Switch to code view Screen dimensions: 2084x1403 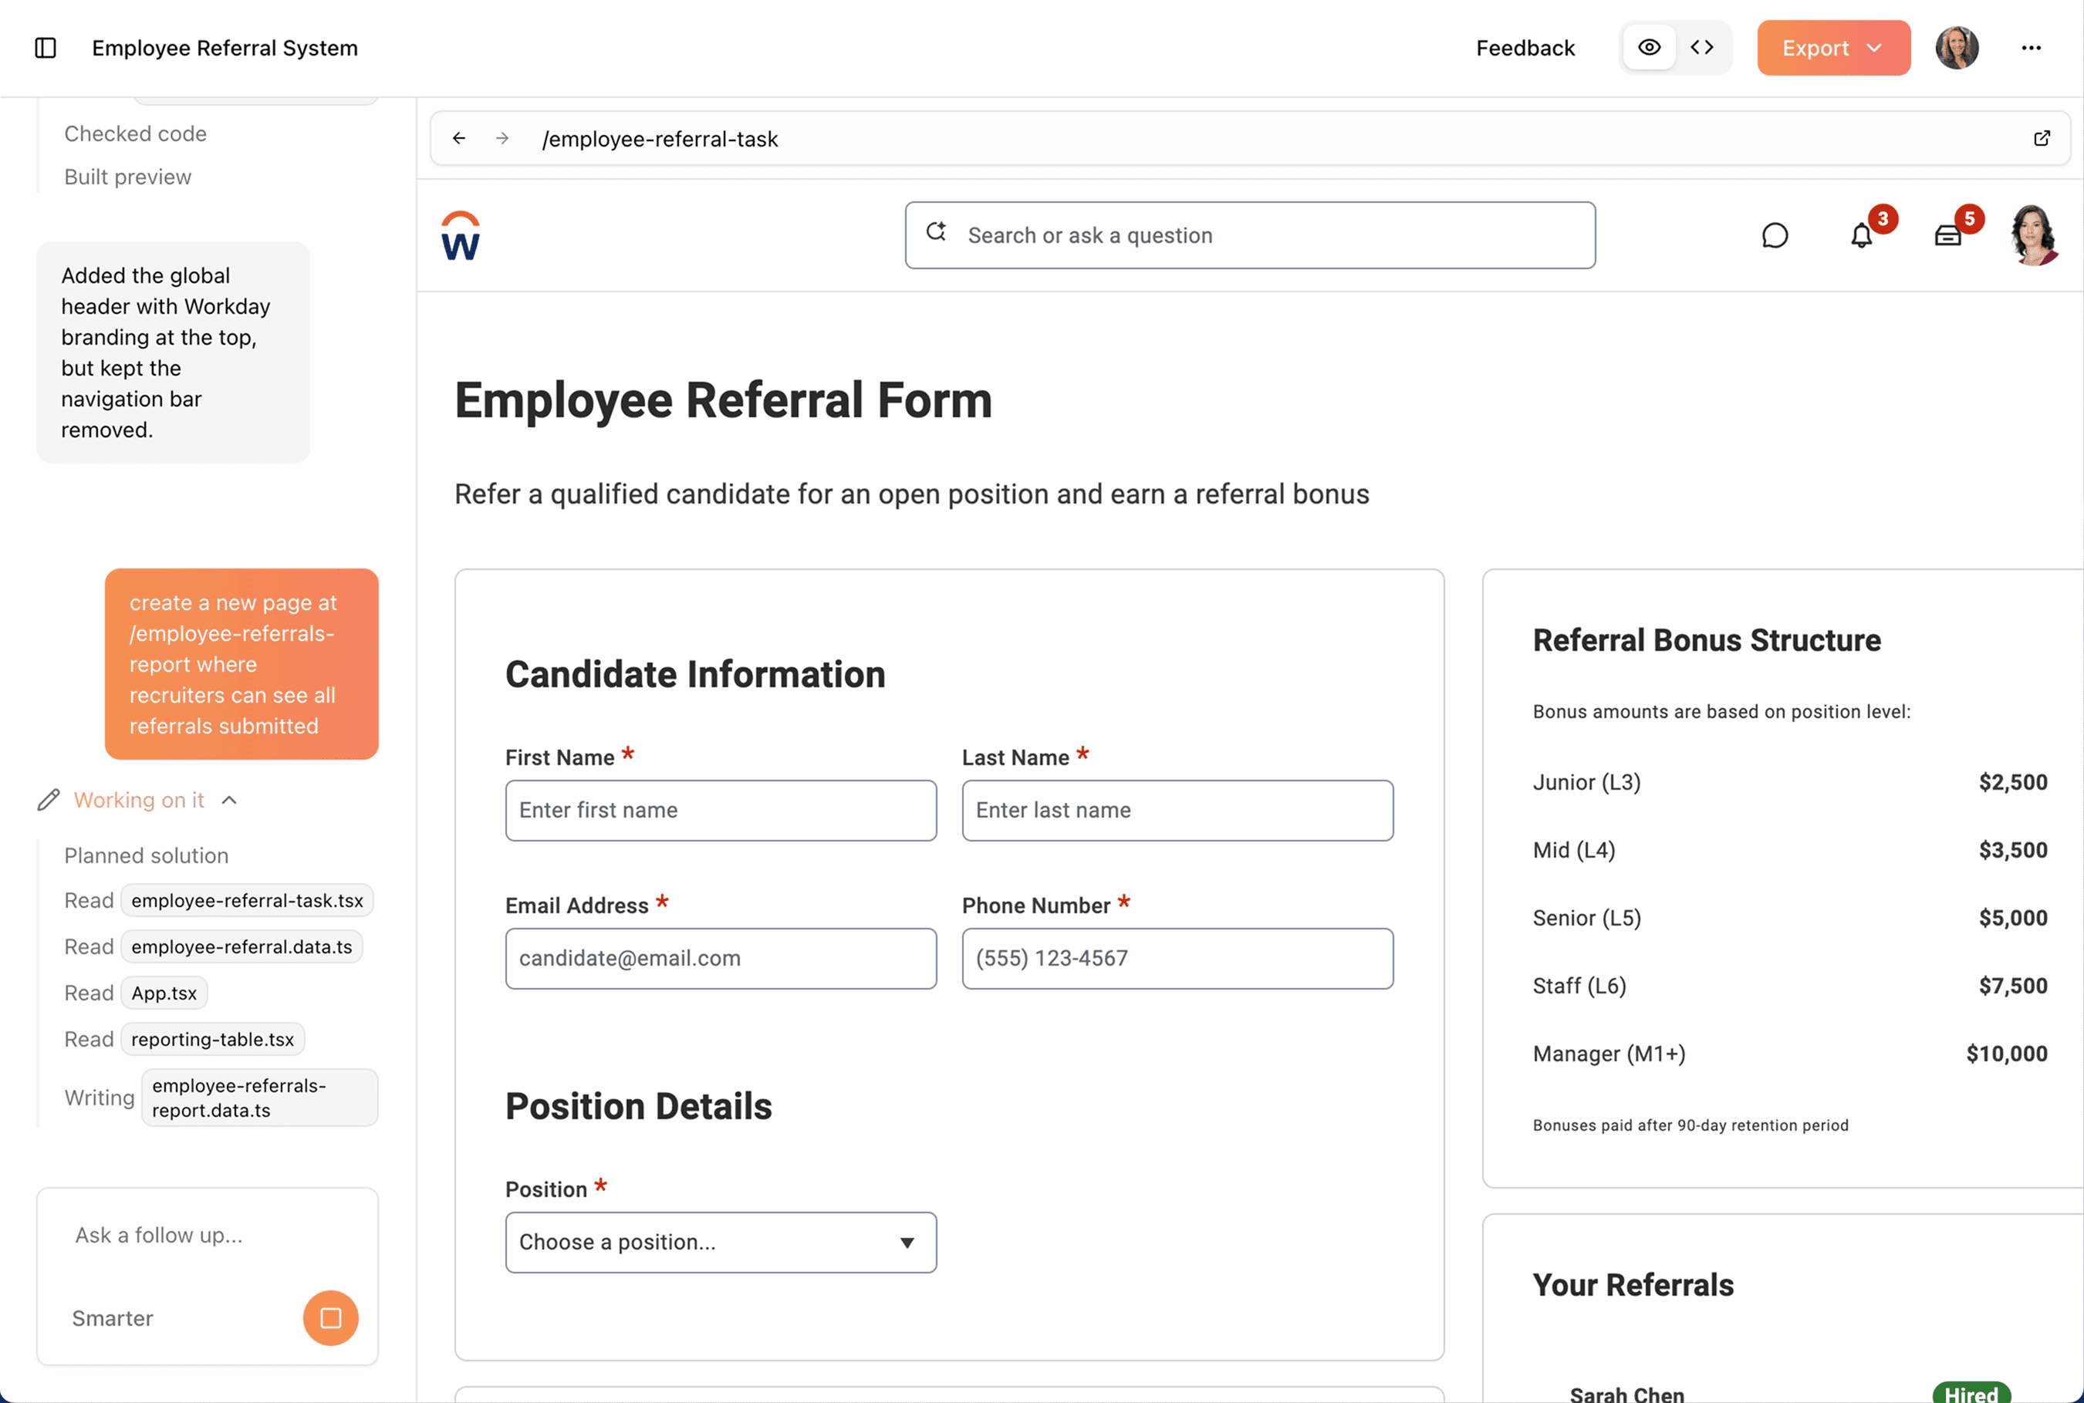pos(1701,47)
